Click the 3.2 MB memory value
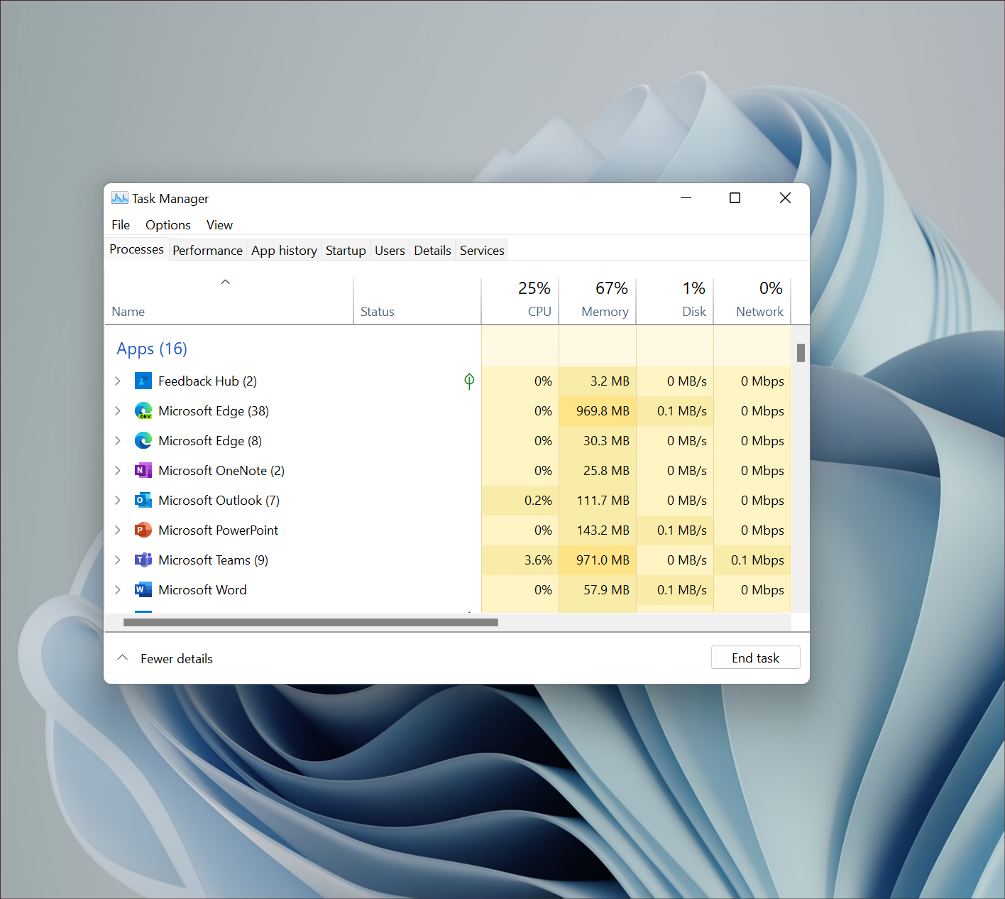The width and height of the screenshot is (1005, 899). click(x=610, y=381)
